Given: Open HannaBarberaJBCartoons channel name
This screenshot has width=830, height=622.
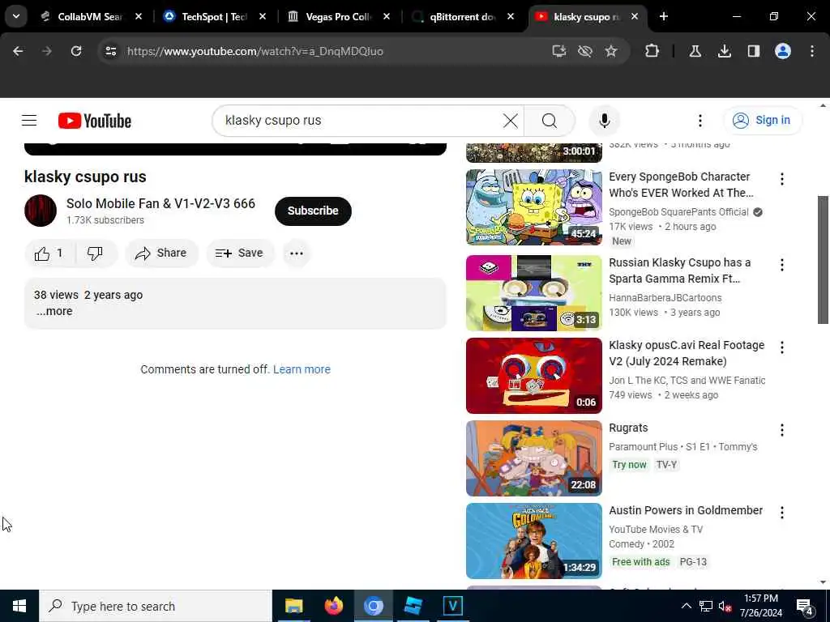Looking at the screenshot, I should [x=665, y=298].
